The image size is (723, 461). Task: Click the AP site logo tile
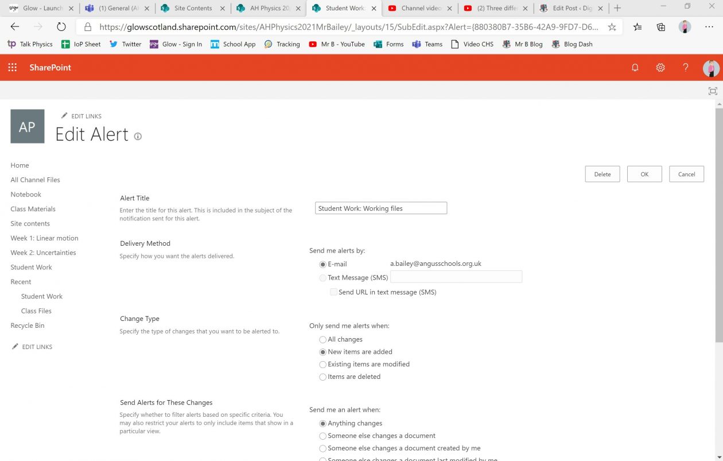pyautogui.click(x=27, y=126)
